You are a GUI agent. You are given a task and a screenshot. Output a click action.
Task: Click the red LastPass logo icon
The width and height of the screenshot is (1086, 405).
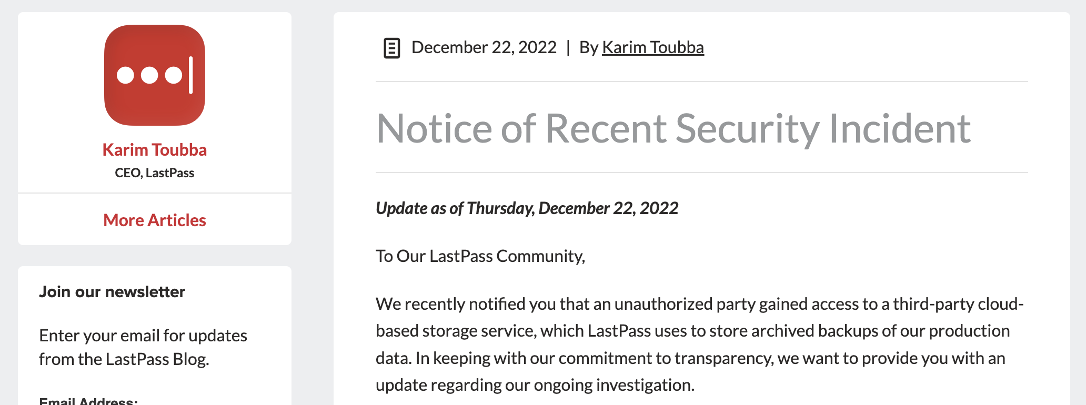pos(154,76)
